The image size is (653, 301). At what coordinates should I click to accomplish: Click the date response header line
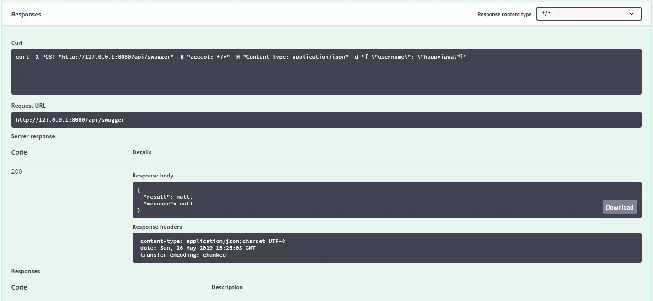[198, 248]
